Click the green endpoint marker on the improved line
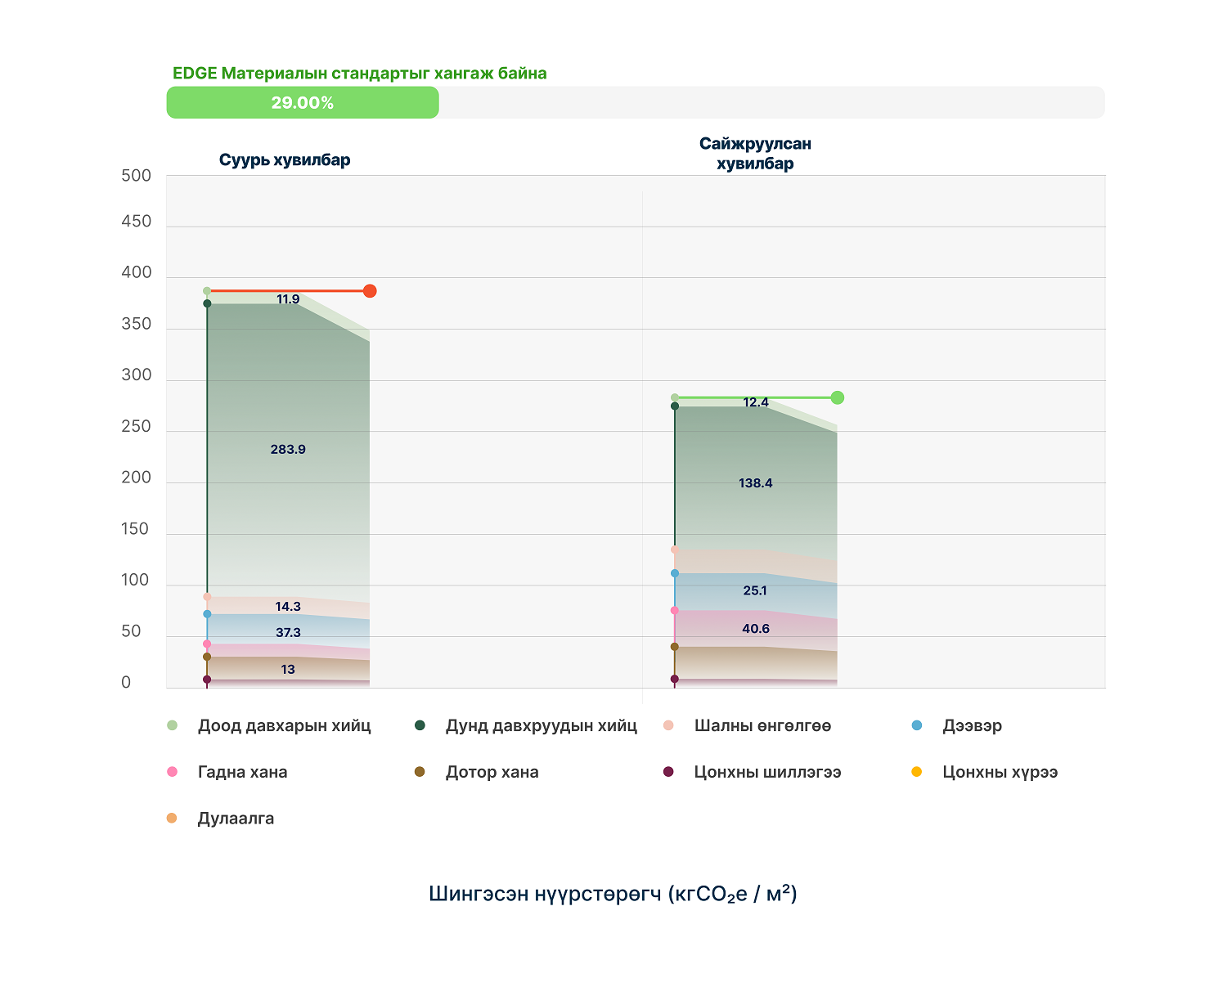1227x987 pixels. click(x=838, y=398)
